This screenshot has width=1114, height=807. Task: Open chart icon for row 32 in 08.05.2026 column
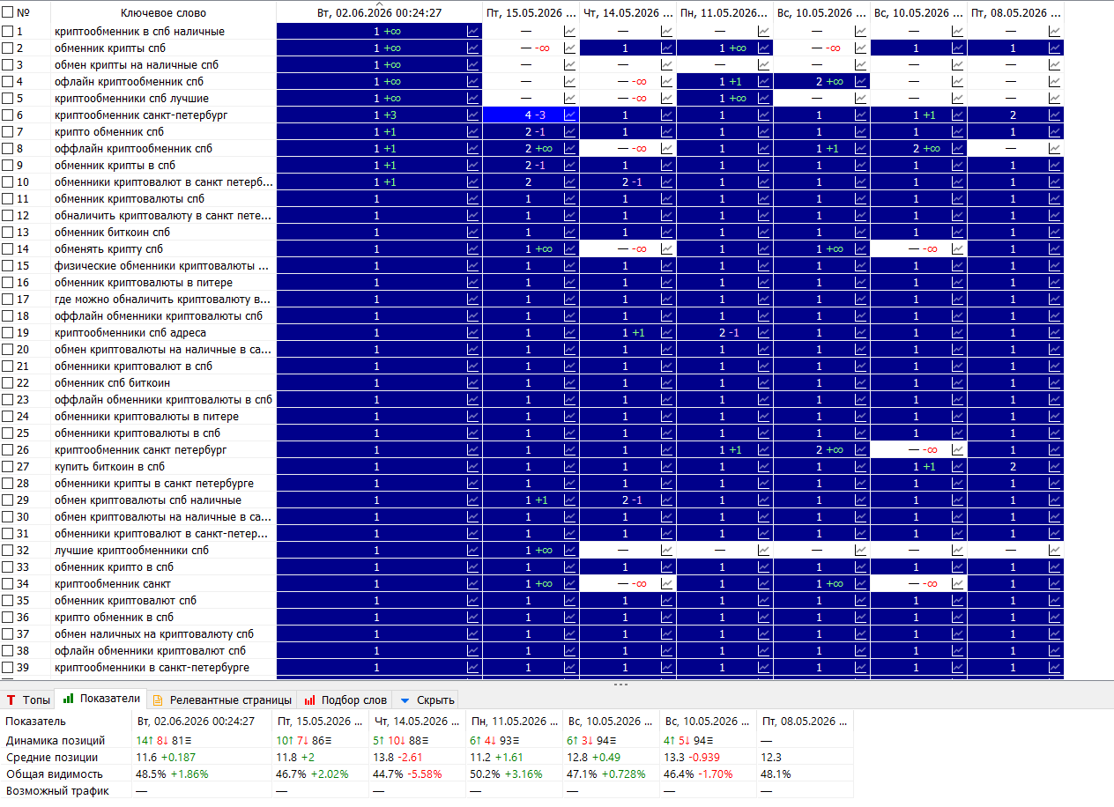[1055, 550]
